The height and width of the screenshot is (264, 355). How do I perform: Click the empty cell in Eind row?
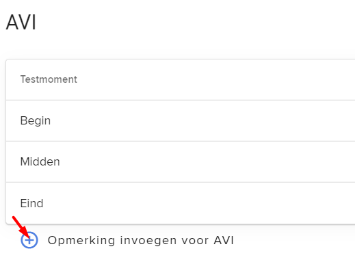(x=205, y=203)
